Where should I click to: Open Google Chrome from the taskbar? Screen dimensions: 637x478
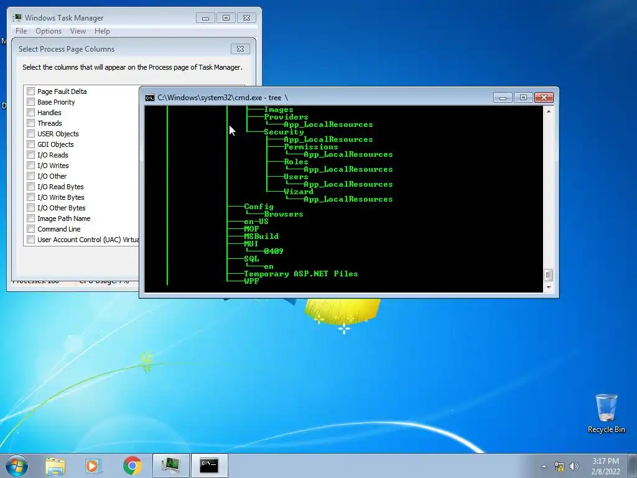[x=132, y=466]
